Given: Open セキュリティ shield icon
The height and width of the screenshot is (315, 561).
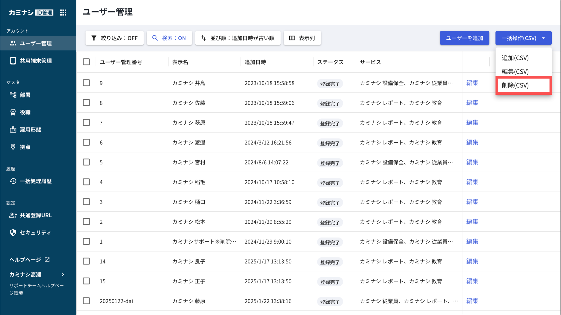Looking at the screenshot, I should click(13, 233).
